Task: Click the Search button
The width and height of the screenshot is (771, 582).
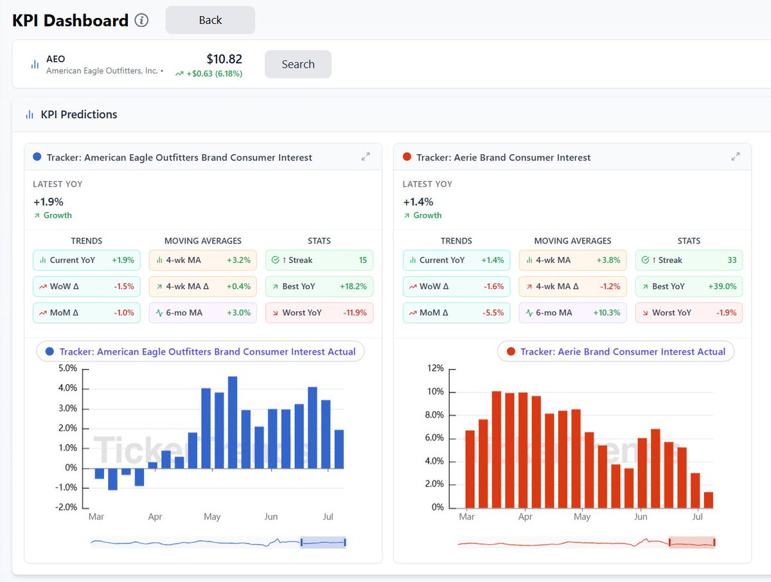Action: tap(298, 64)
